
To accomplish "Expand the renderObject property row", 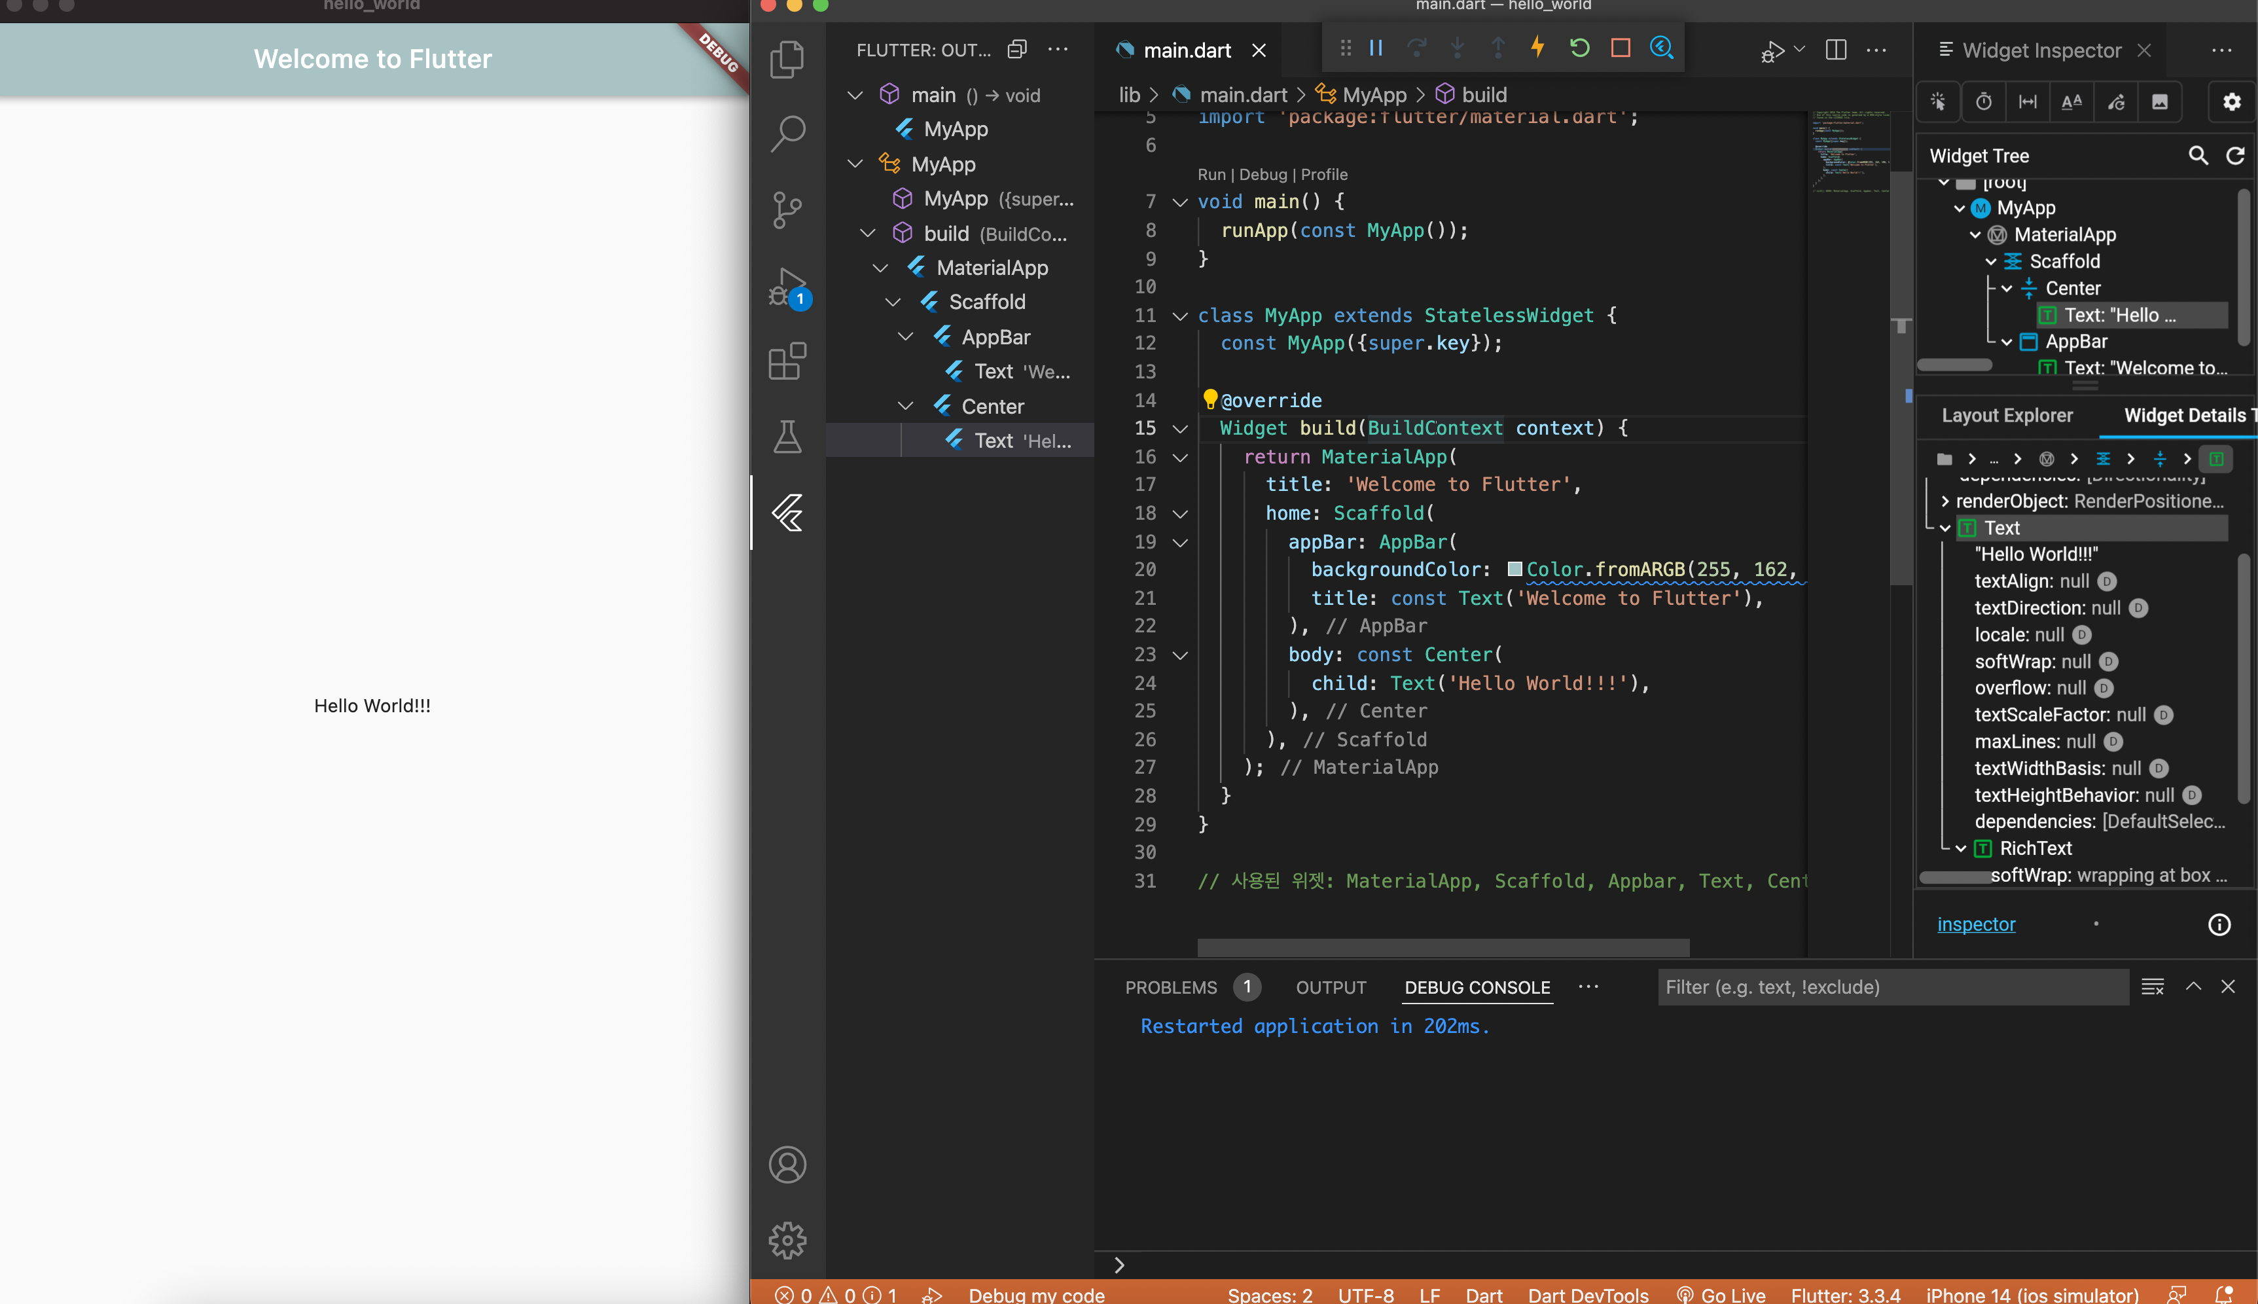I will click(x=1944, y=501).
